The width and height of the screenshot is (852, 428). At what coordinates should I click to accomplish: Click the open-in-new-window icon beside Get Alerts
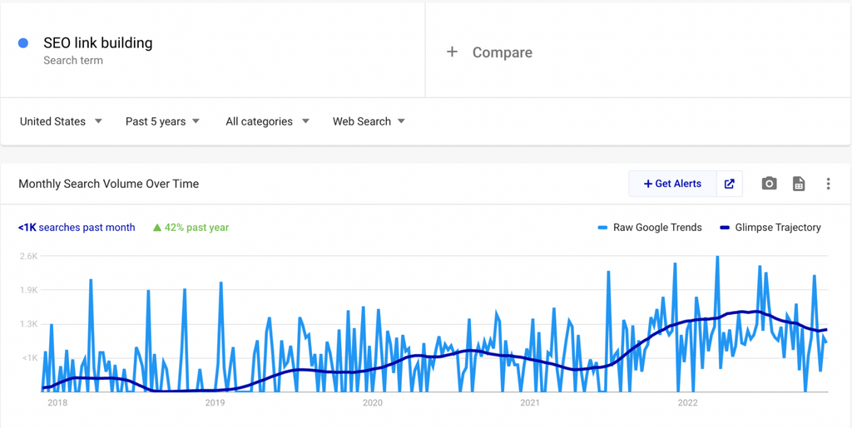click(730, 184)
